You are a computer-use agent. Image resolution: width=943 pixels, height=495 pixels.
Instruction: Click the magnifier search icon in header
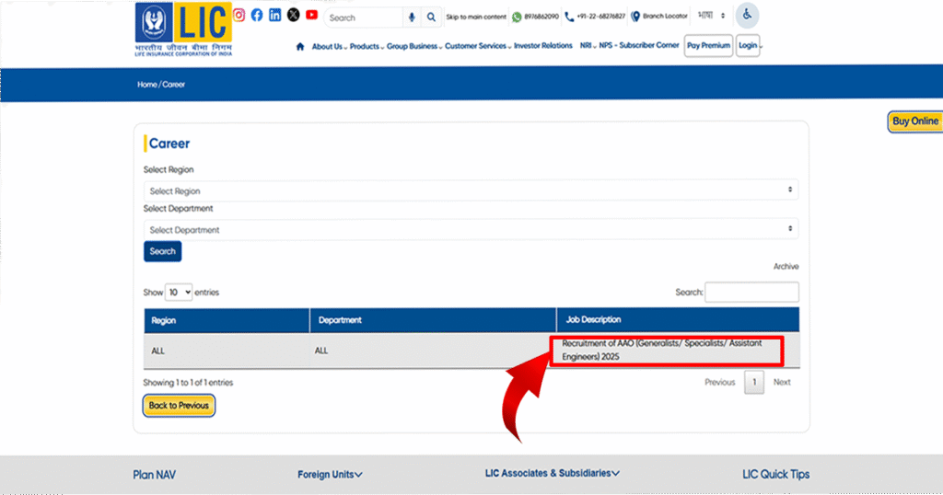431,17
